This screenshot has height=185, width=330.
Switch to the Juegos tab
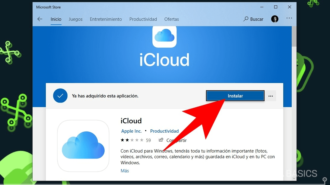point(75,19)
